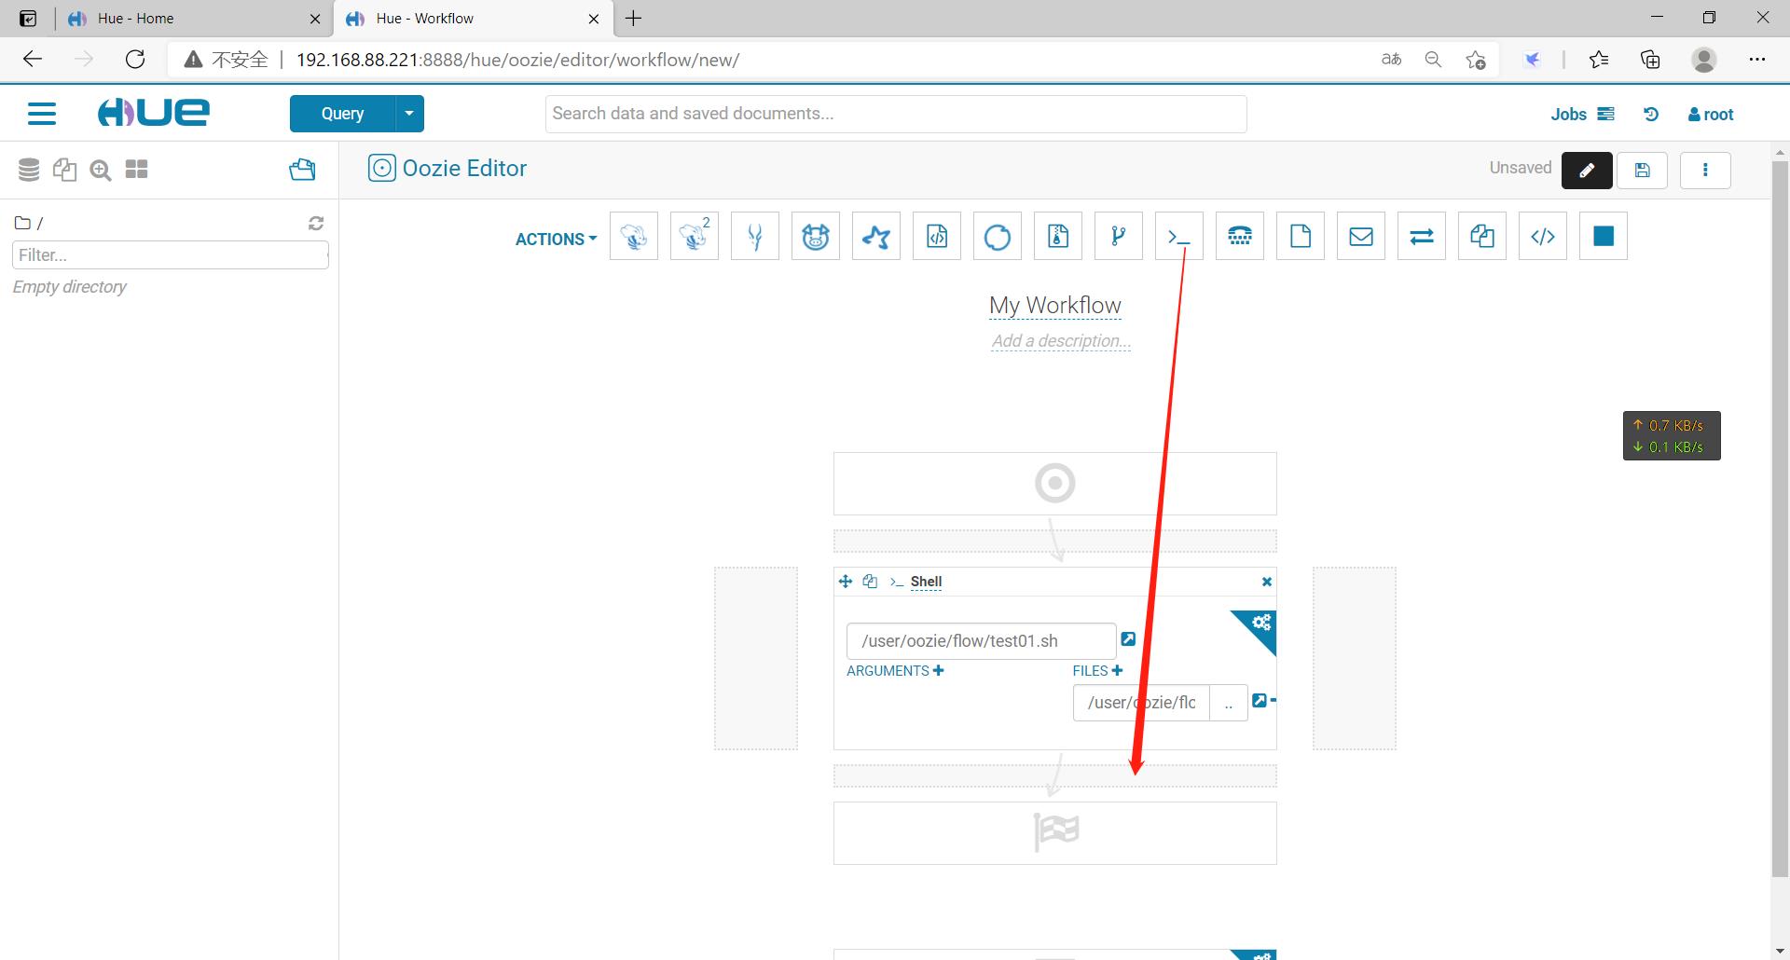The image size is (1790, 960).
Task: Click the Hue logo
Action: click(154, 113)
